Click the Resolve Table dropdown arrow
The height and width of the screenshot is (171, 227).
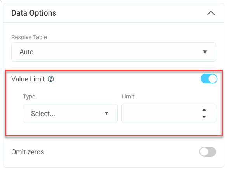coord(205,52)
